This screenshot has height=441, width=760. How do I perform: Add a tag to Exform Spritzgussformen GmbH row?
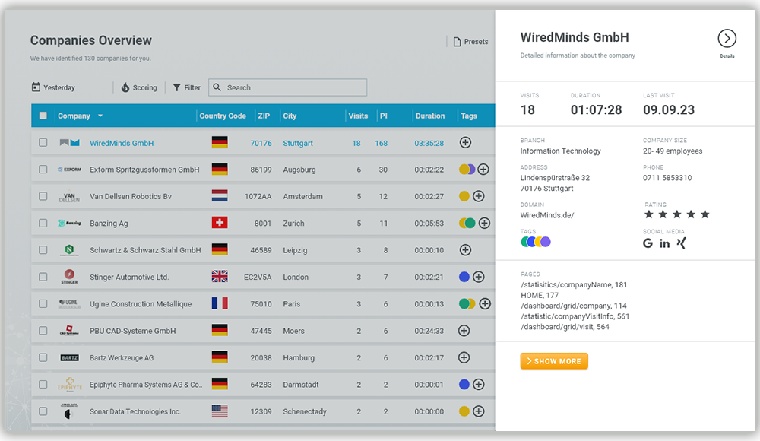(x=483, y=170)
